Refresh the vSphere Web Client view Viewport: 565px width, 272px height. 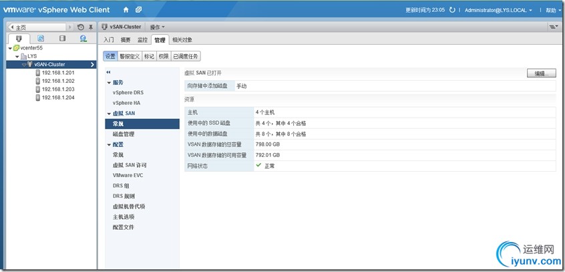tap(452, 10)
